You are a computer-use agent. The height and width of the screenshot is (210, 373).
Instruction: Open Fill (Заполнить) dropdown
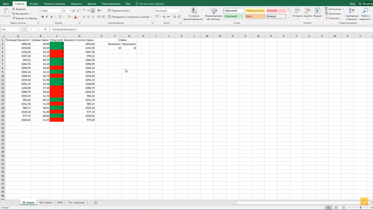334,13
